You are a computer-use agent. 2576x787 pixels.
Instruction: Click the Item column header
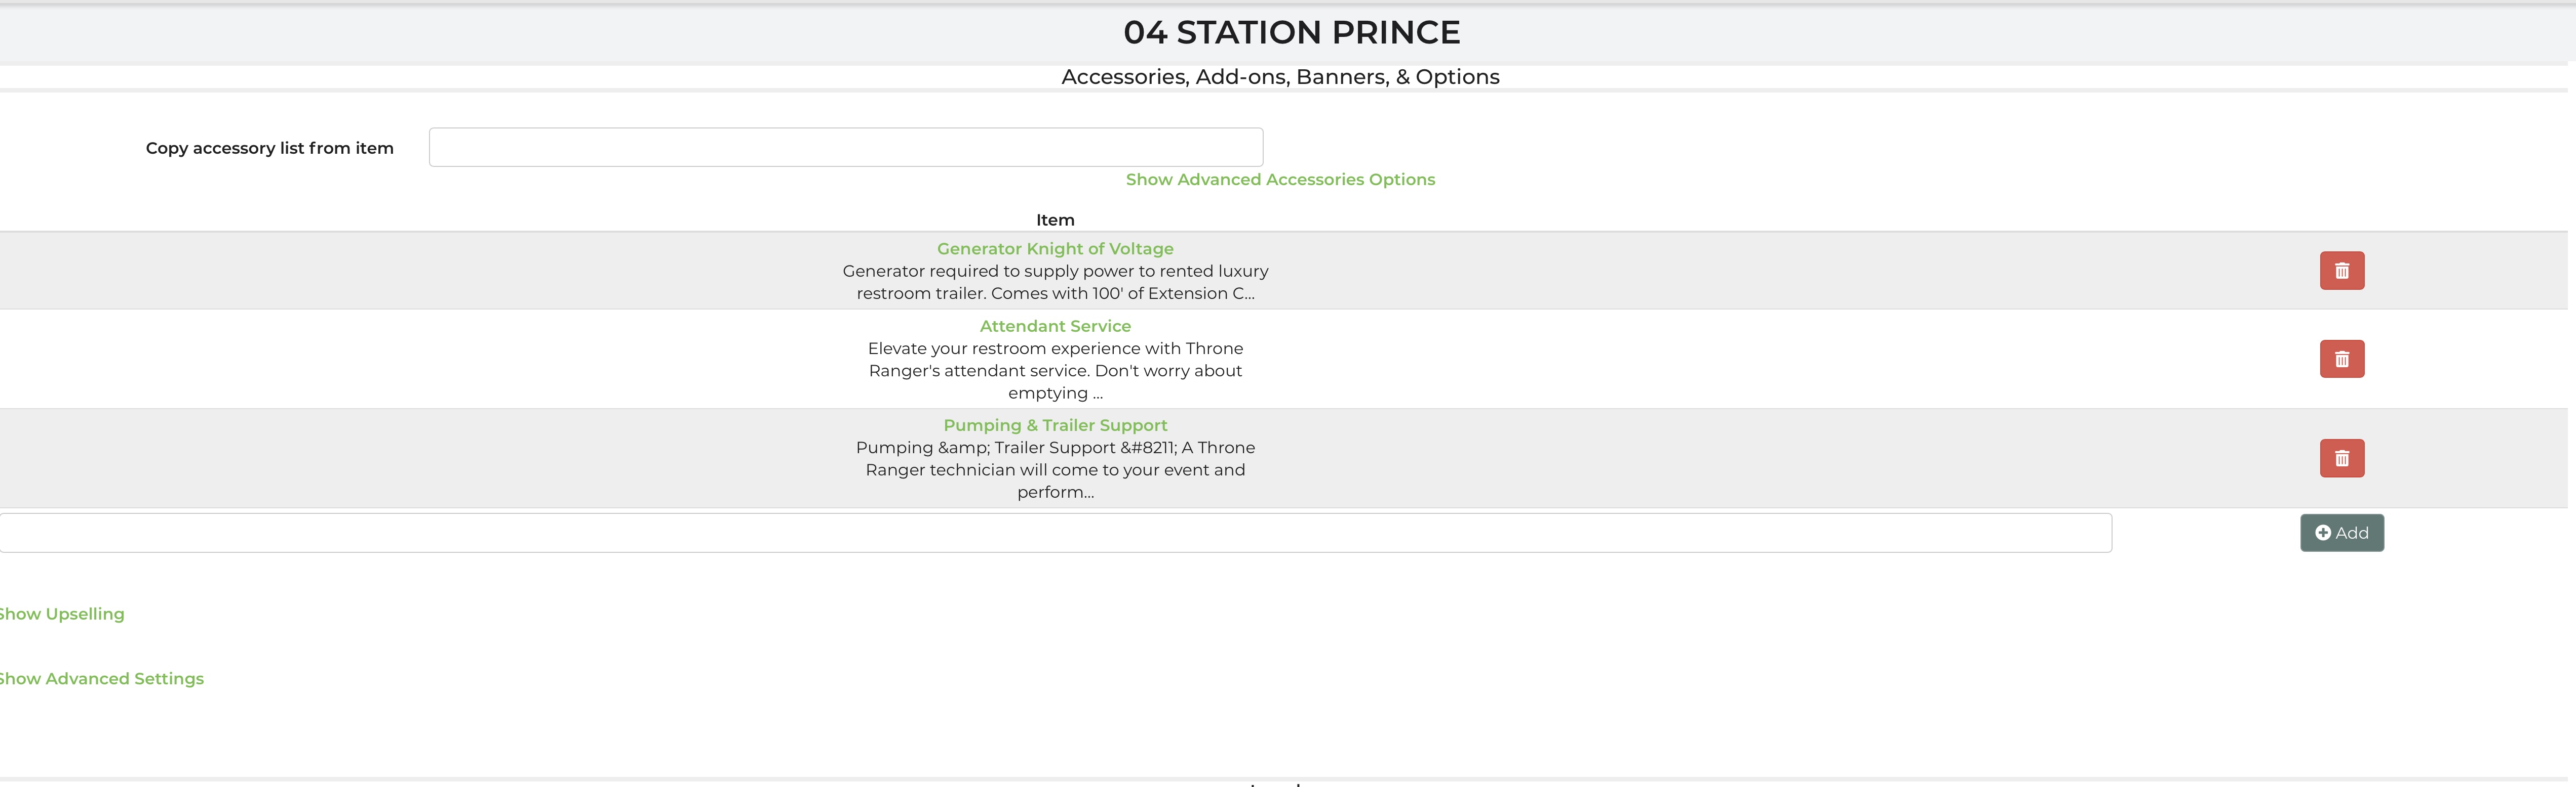[1055, 220]
